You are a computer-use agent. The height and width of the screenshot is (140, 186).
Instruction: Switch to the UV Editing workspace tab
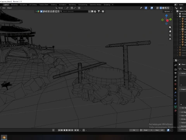pos(33,5)
